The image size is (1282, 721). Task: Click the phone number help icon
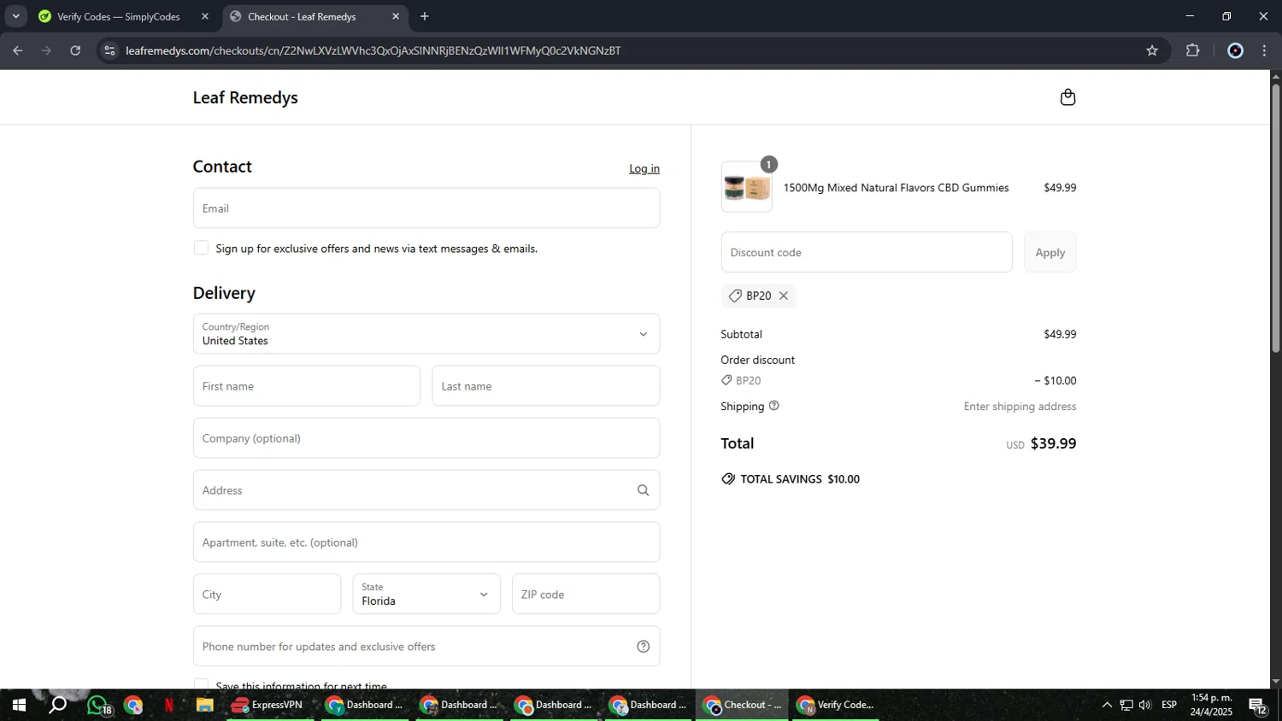coord(644,647)
